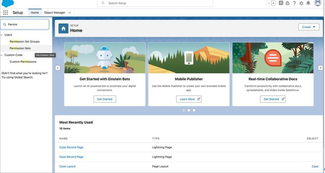The width and height of the screenshot is (325, 173).
Task: Select Permission Sets in the sidebar
Action: click(20, 48)
